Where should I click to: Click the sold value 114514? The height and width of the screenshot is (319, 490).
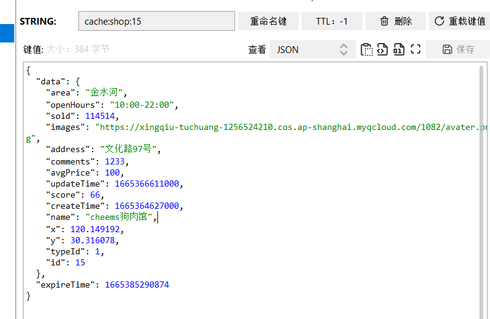(101, 116)
